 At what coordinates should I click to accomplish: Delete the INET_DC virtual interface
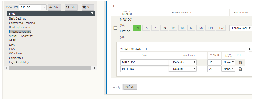(240, 69)
